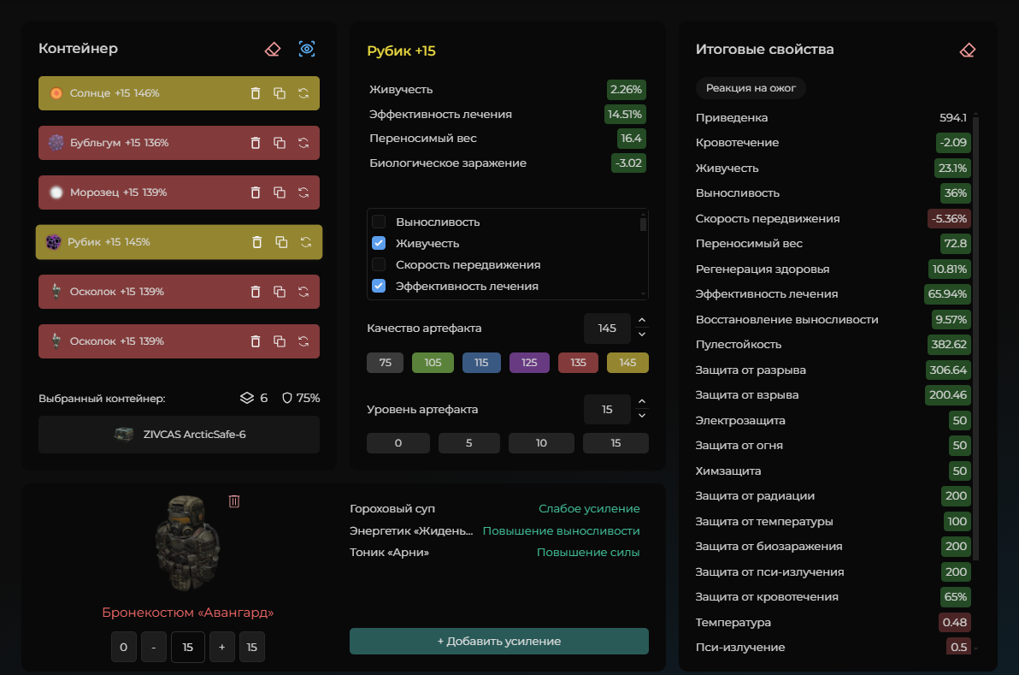Copy the Рубик +15 artifact
This screenshot has height=675, width=1019.
pyautogui.click(x=281, y=242)
